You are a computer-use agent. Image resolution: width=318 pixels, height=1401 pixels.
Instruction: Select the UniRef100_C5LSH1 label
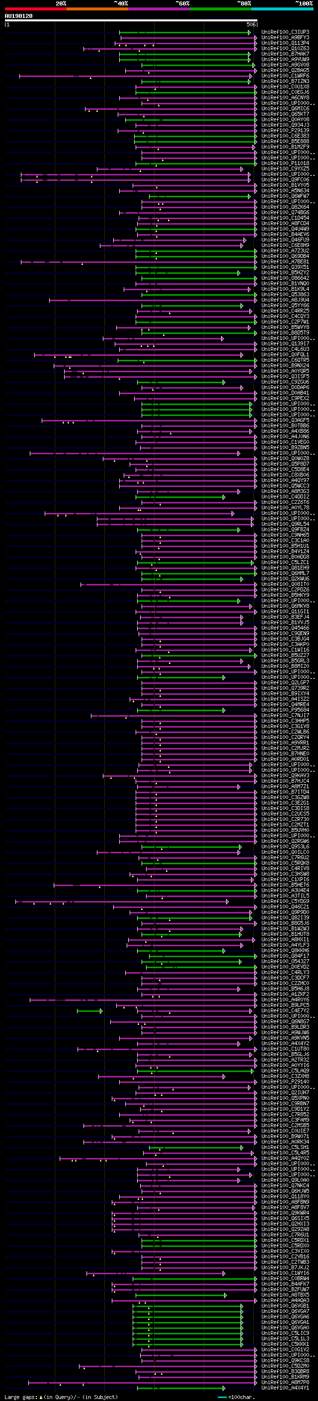click(285, 1148)
